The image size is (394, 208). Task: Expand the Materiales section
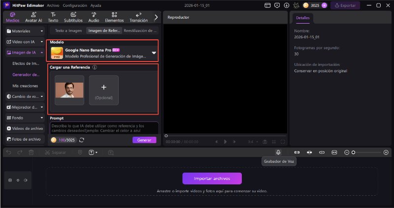click(25, 31)
